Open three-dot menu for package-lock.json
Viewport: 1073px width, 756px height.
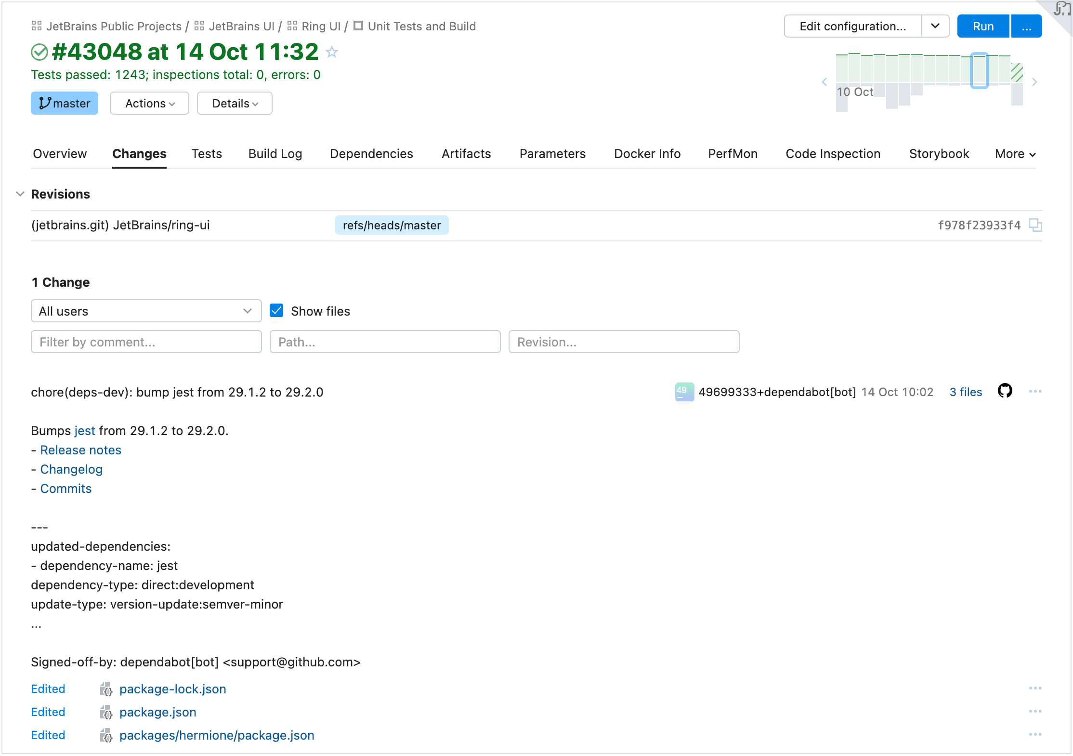point(1035,689)
